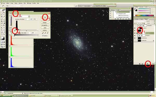This screenshot has height=97, width=156.
Task: Pick the black point eyedropper in Levels
Action: pos(43,33)
